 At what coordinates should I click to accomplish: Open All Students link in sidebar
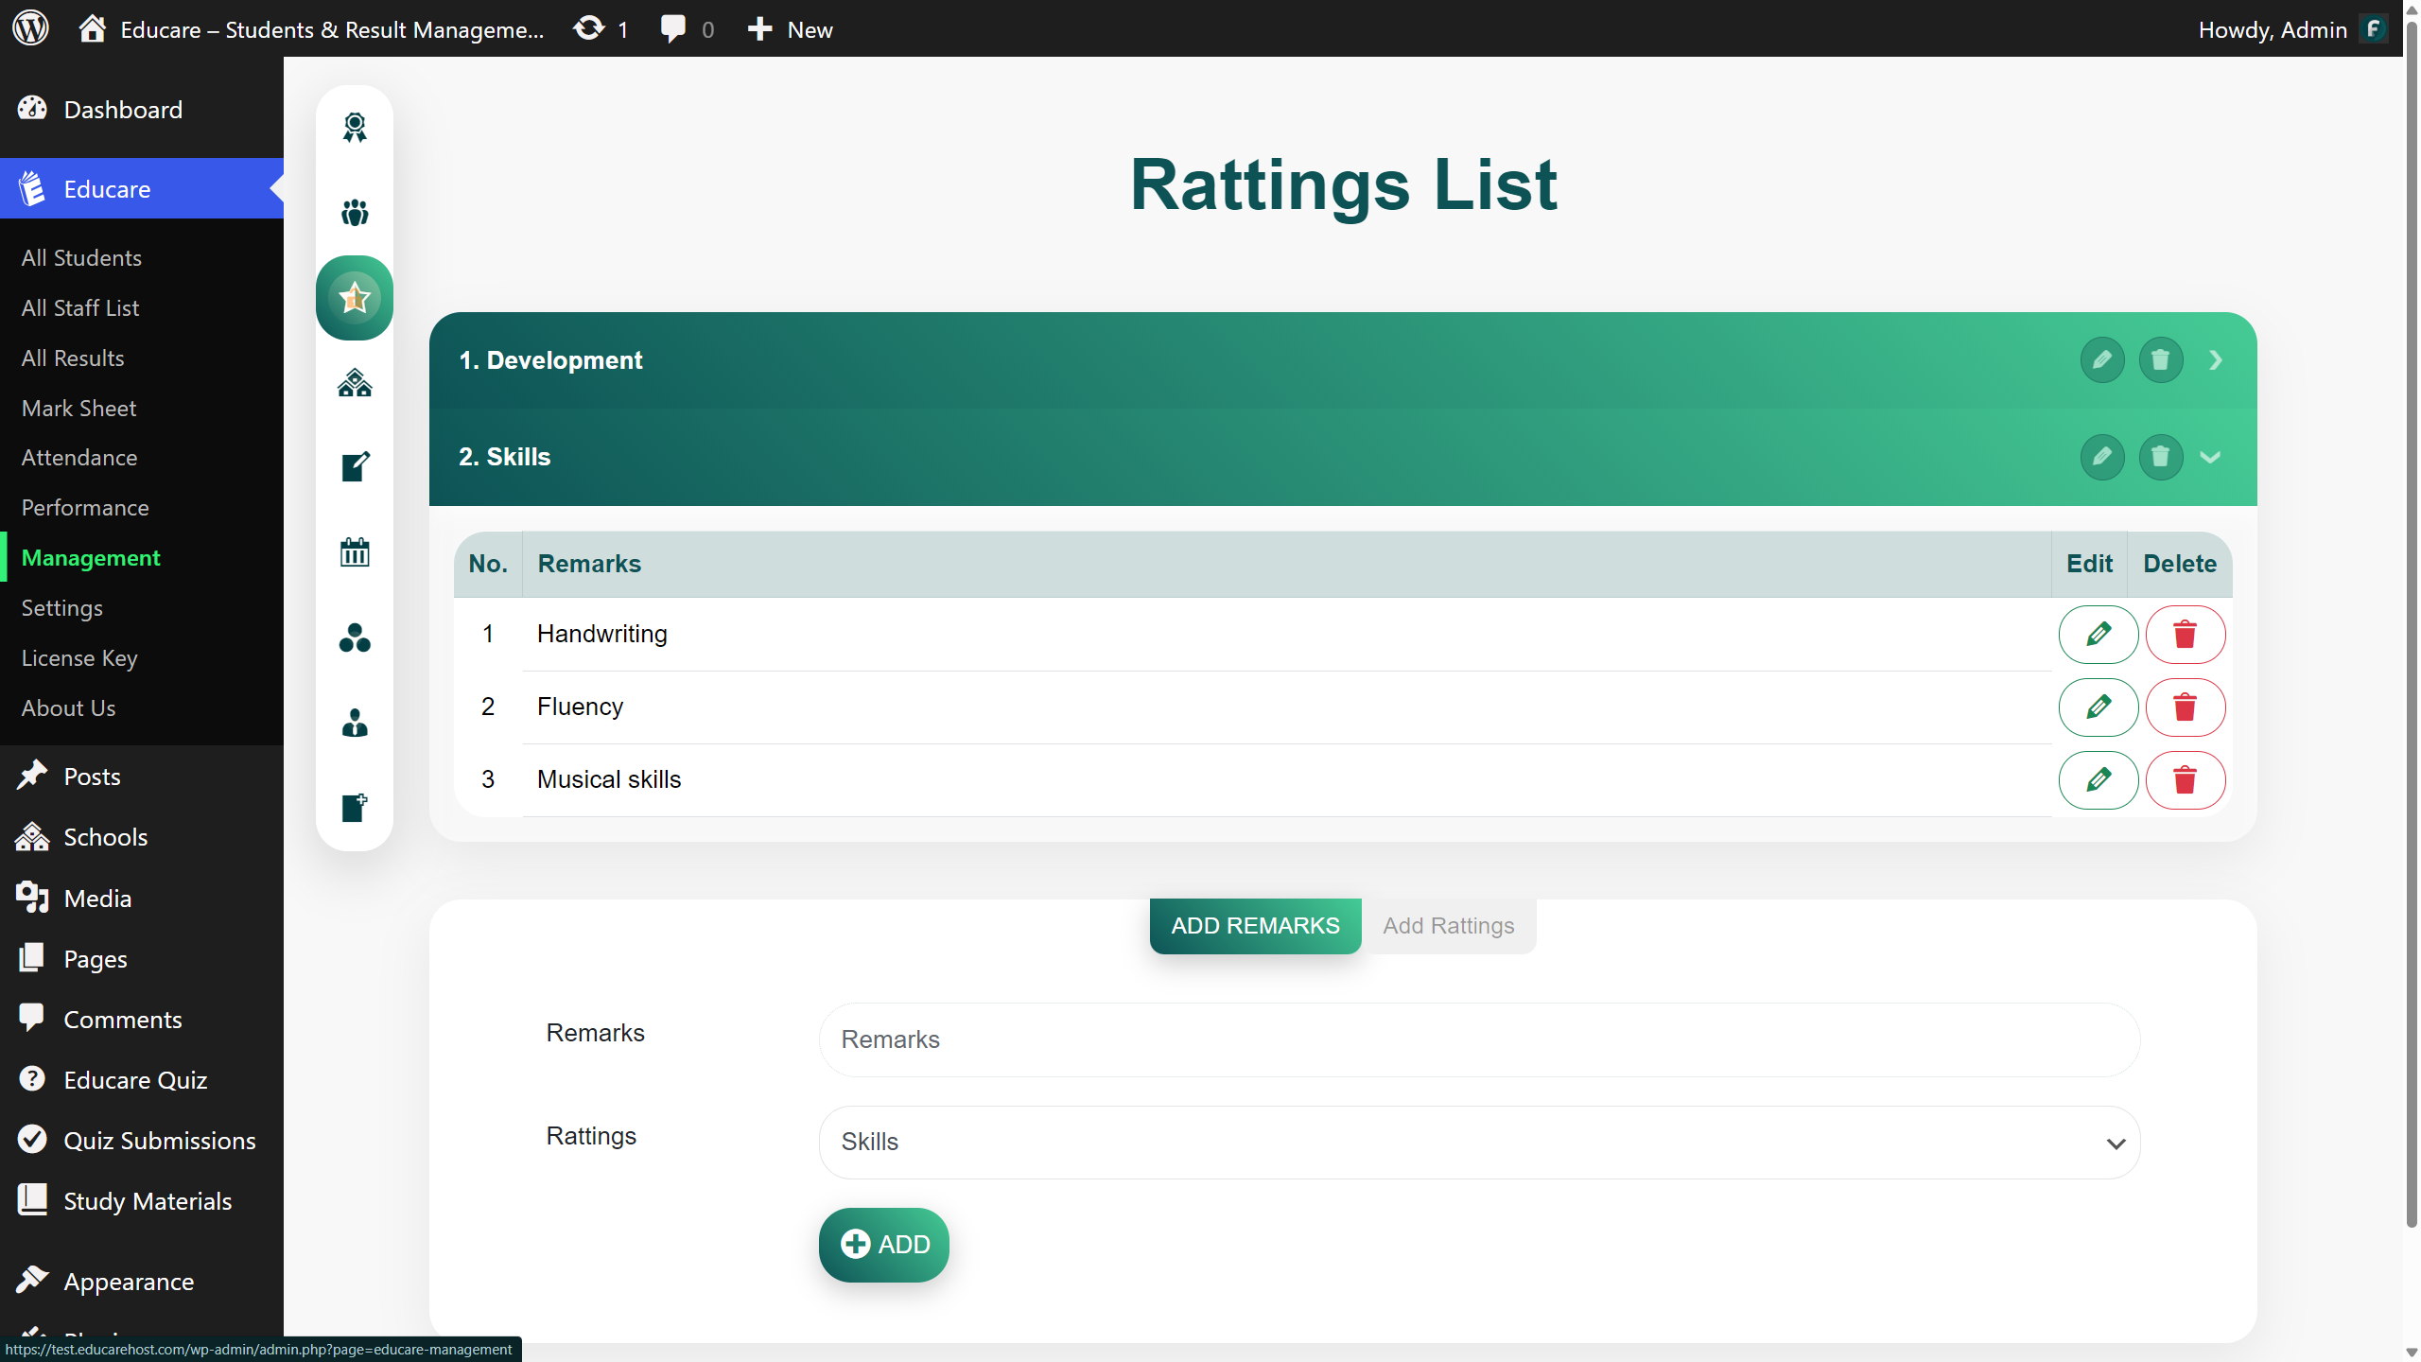click(x=81, y=258)
